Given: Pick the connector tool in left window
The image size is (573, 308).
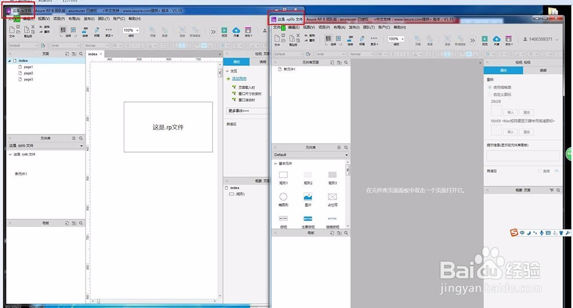Looking at the screenshot, I should [x=85, y=30].
